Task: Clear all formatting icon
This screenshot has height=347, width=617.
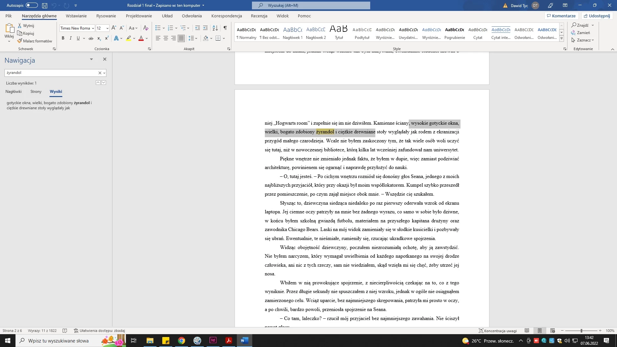Action: [x=146, y=28]
